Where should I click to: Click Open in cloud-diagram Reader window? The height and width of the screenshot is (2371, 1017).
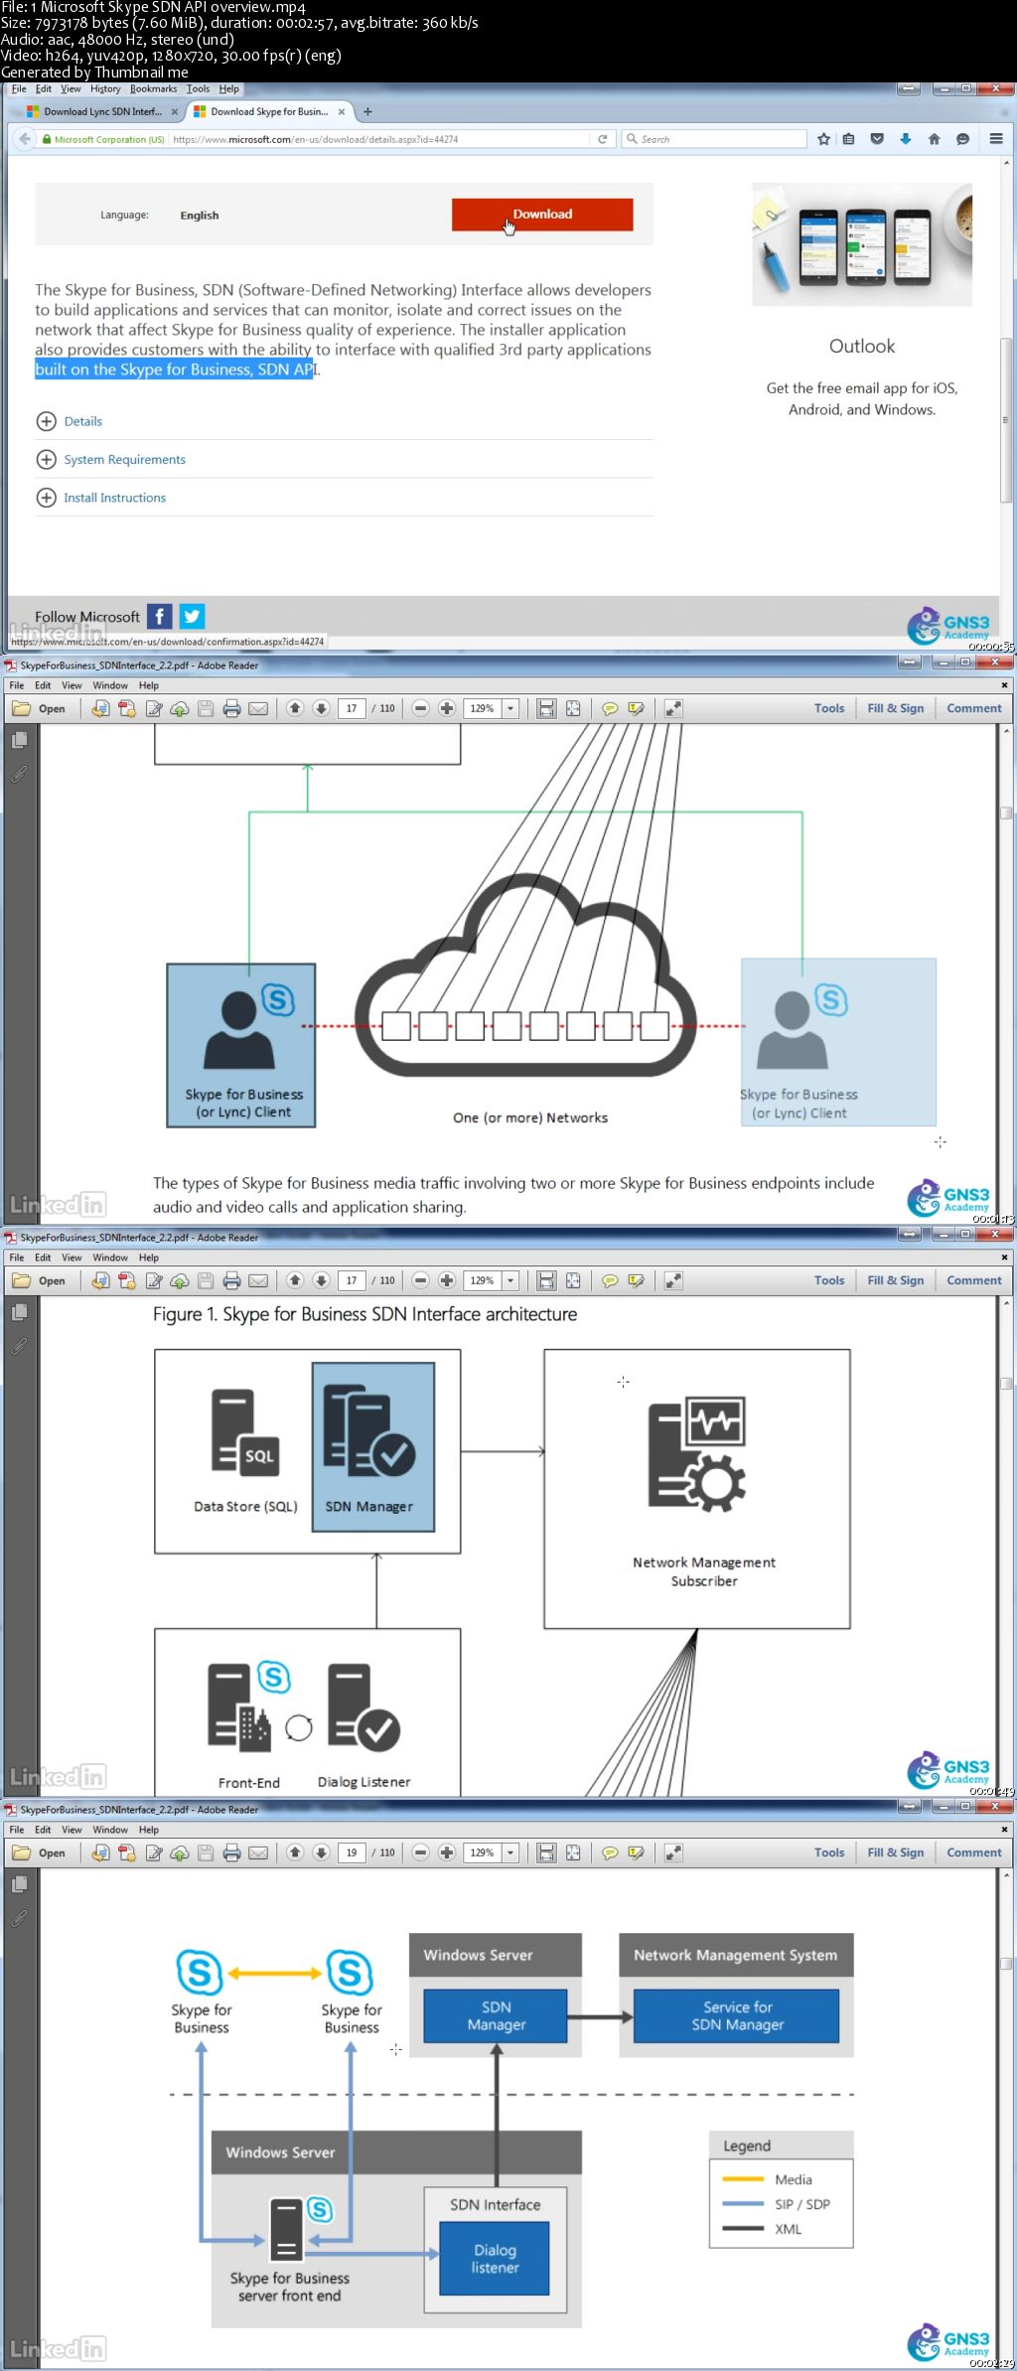click(39, 709)
